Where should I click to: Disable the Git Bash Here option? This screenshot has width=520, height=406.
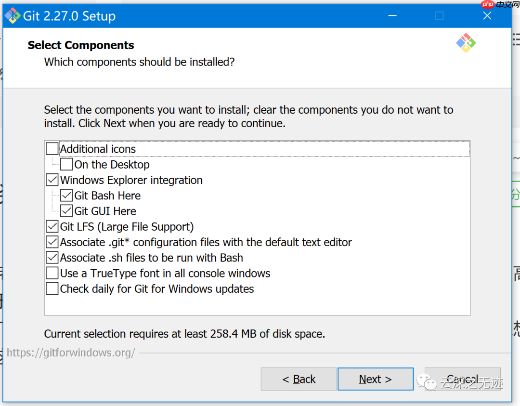[x=66, y=196]
